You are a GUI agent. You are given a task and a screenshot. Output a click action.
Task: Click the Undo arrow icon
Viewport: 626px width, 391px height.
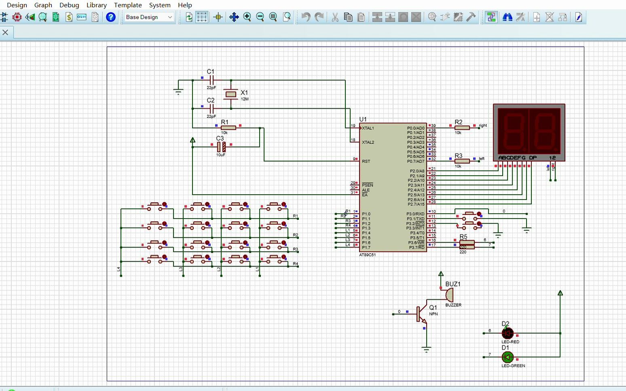pos(306,17)
